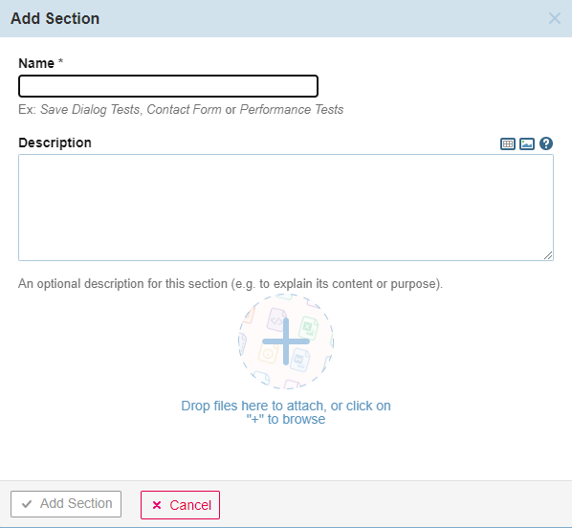Click the Description field label
The image size is (572, 528).
coord(55,143)
